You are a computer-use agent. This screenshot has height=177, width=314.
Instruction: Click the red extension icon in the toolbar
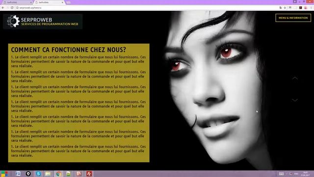click(306, 8)
